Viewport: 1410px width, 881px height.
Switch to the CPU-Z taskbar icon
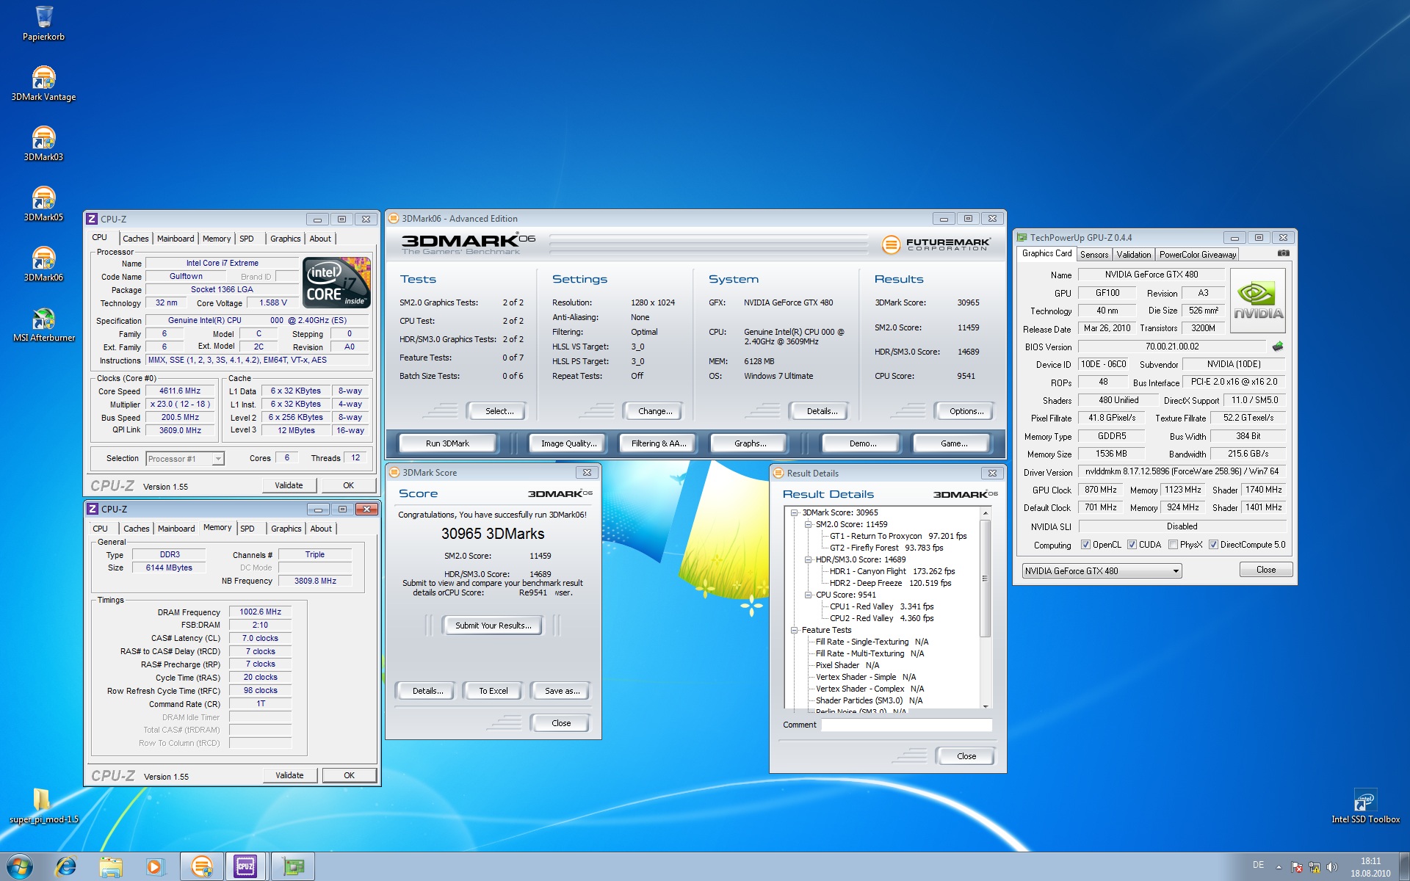point(246,866)
